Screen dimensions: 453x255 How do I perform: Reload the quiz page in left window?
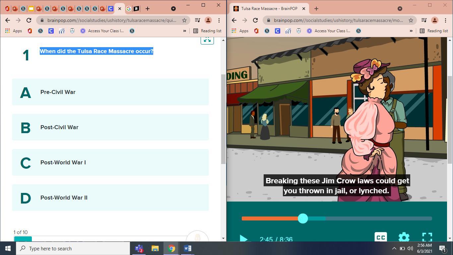click(x=29, y=20)
